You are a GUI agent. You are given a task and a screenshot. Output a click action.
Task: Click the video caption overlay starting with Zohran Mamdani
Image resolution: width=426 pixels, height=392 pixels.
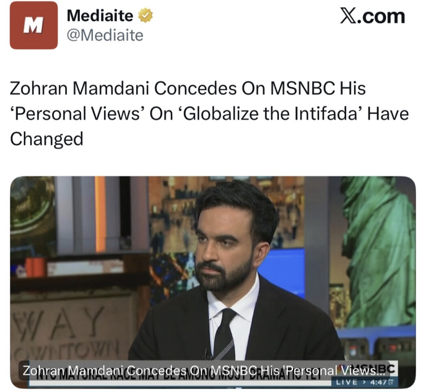tap(203, 370)
